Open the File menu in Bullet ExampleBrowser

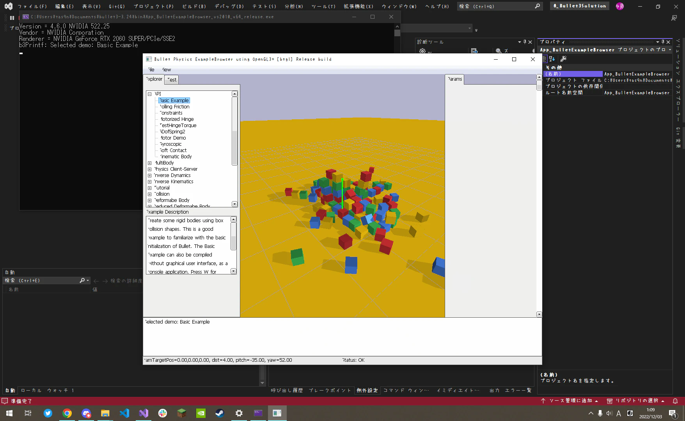tap(151, 70)
